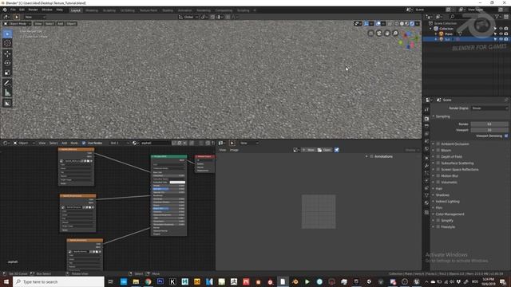The width and height of the screenshot is (511, 287).
Task: Expand the Indirect Lighting panel
Action: click(x=447, y=202)
